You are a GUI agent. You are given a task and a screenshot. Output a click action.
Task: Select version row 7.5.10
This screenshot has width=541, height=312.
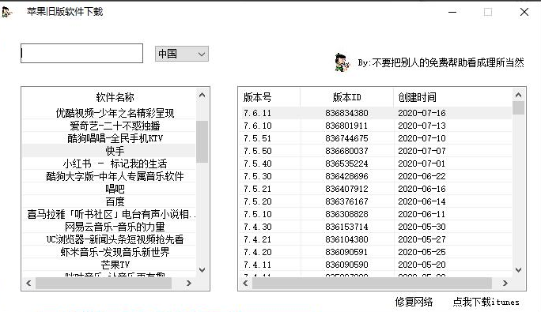[376, 214]
